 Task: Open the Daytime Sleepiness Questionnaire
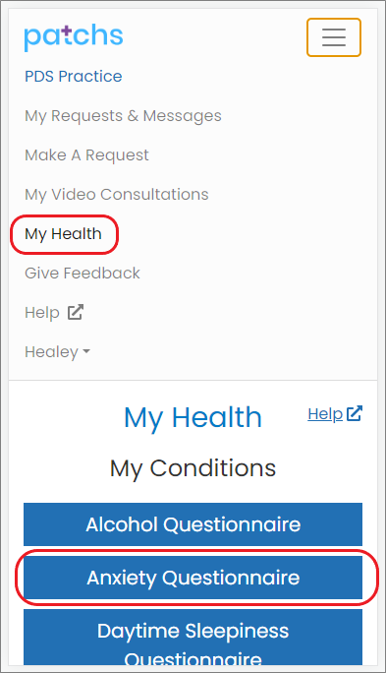tap(193, 637)
